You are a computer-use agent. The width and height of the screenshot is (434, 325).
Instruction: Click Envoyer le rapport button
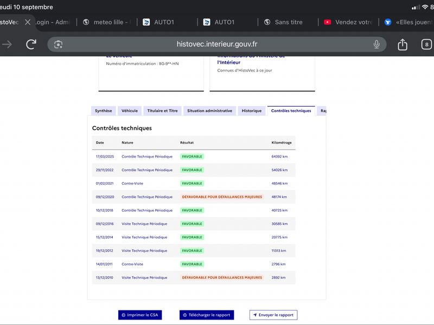click(x=273, y=315)
